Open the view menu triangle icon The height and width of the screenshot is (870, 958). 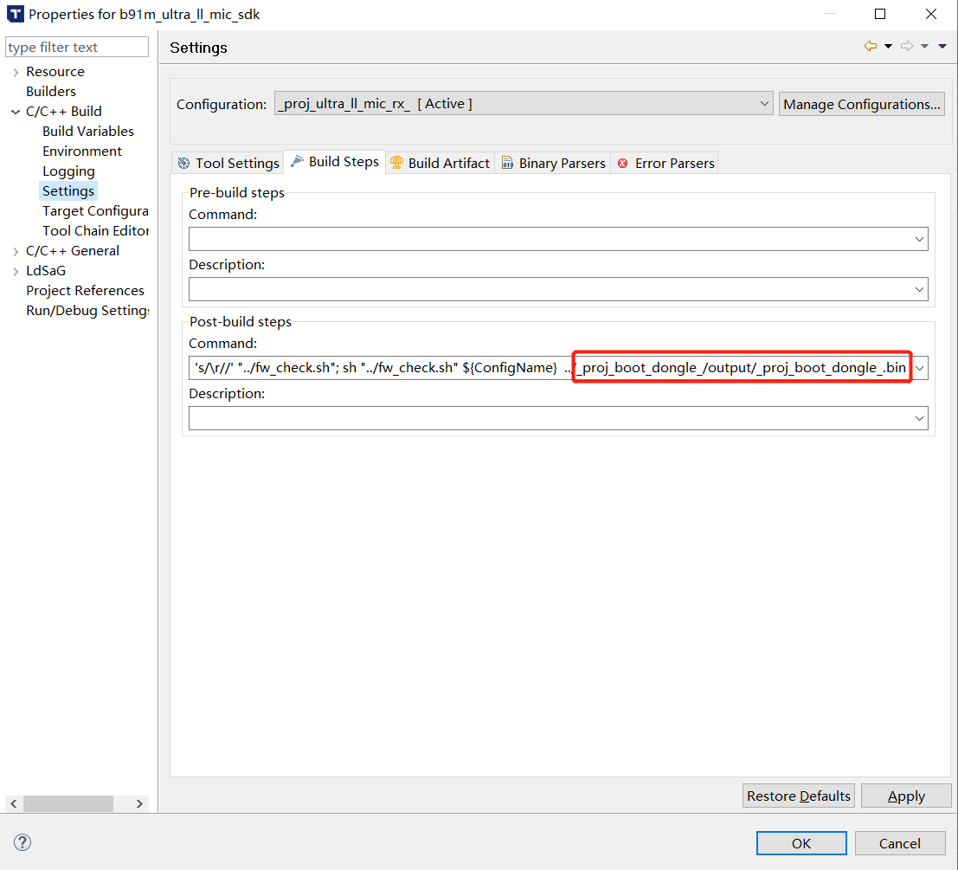(x=942, y=47)
